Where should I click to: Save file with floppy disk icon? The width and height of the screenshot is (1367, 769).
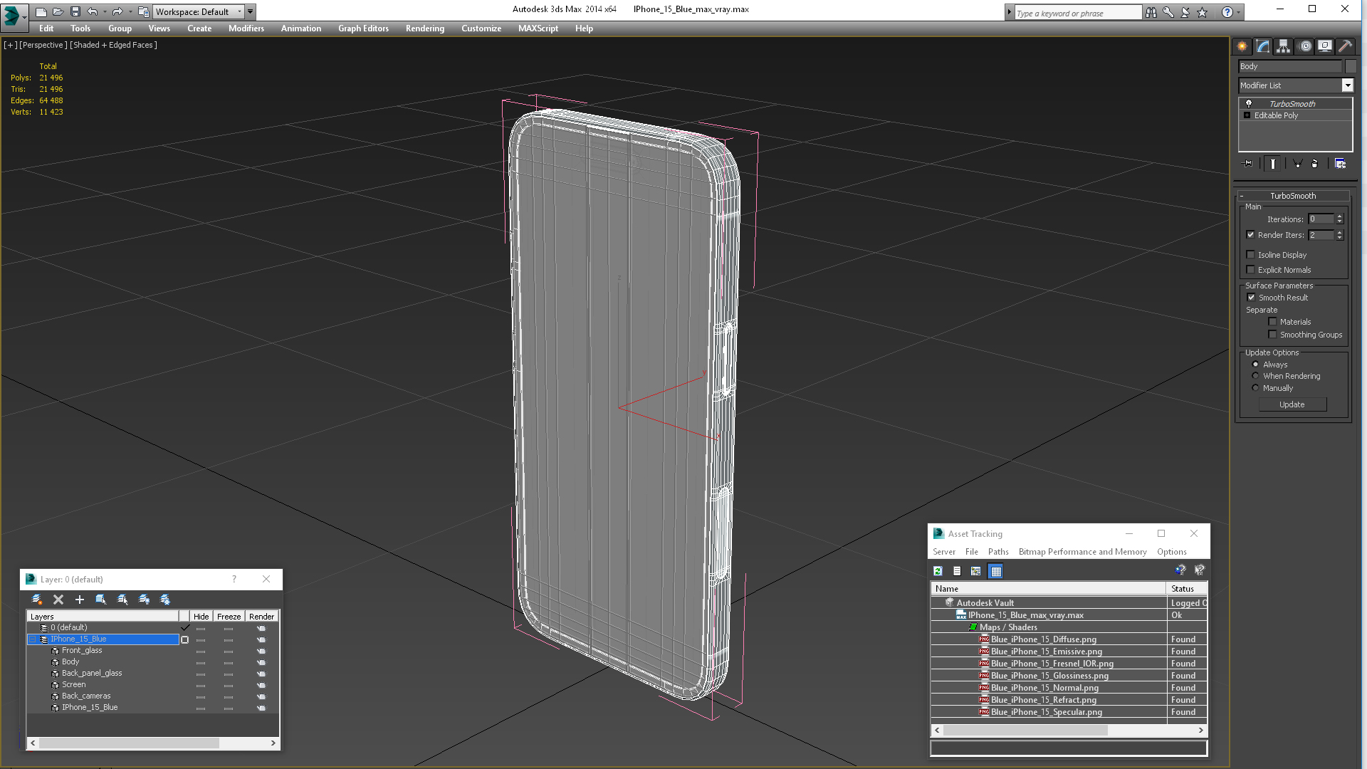tap(75, 11)
